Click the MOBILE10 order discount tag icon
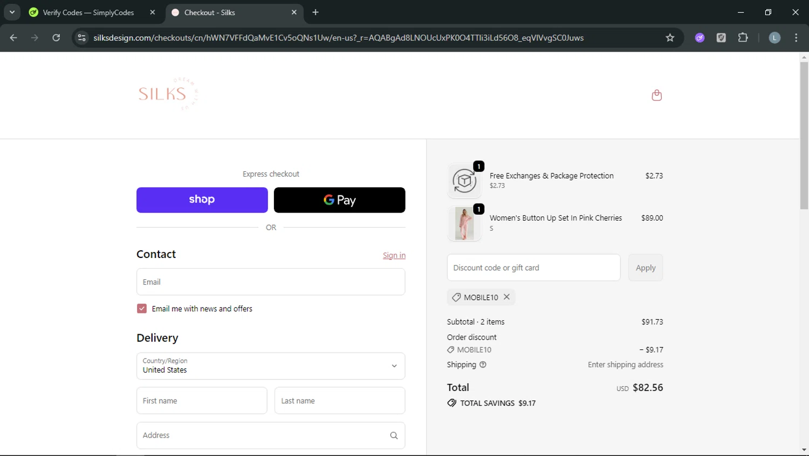The width and height of the screenshot is (809, 456). (451, 350)
